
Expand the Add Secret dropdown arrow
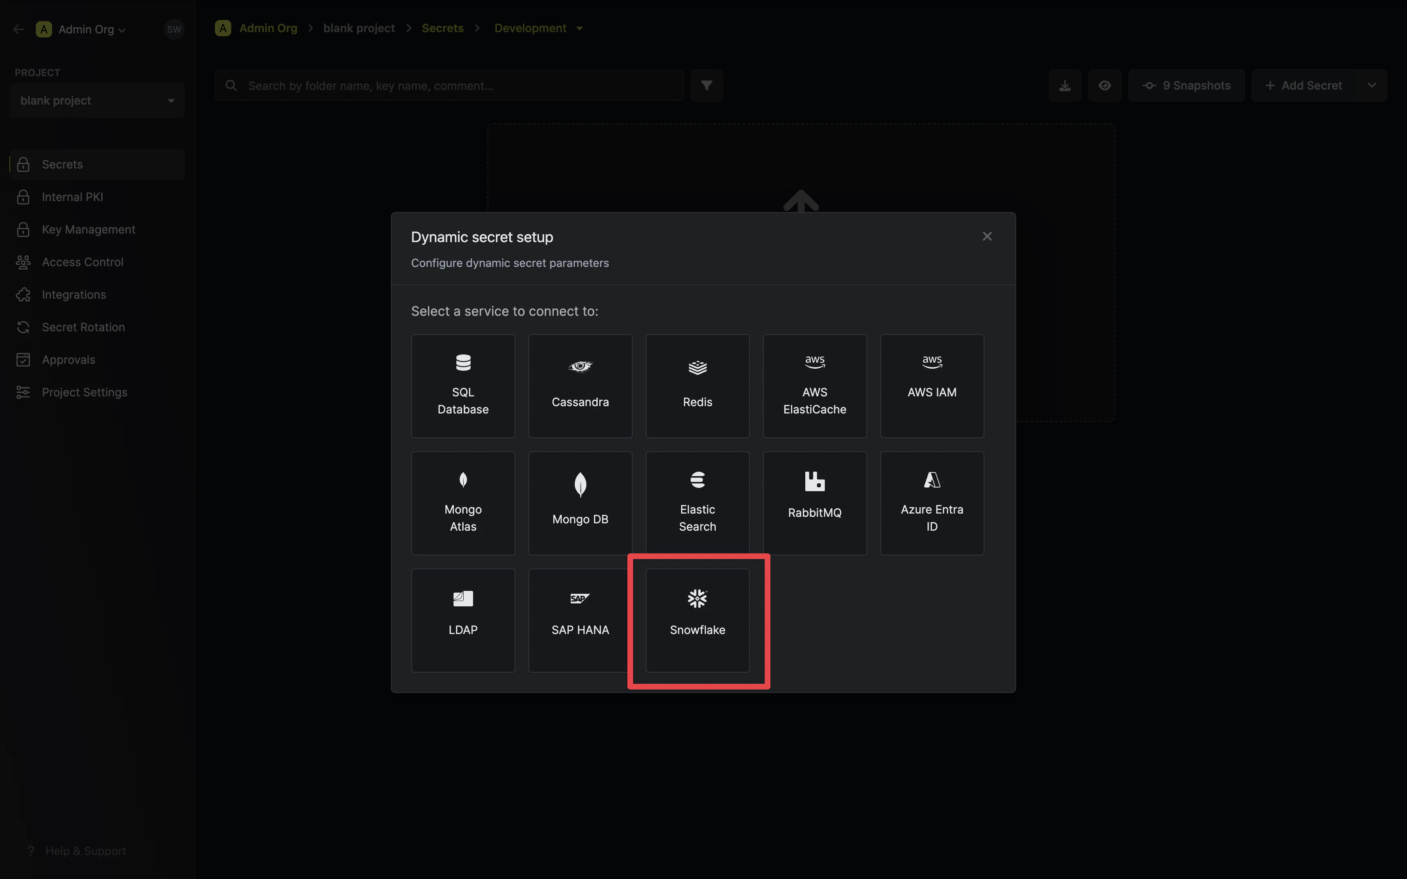click(x=1372, y=85)
